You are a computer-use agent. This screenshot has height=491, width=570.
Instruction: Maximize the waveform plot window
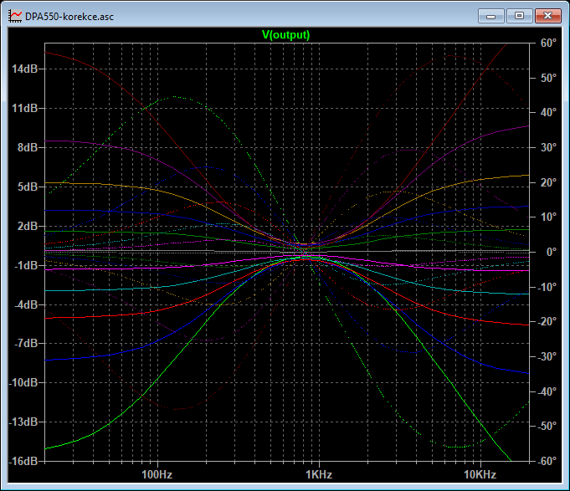point(519,16)
